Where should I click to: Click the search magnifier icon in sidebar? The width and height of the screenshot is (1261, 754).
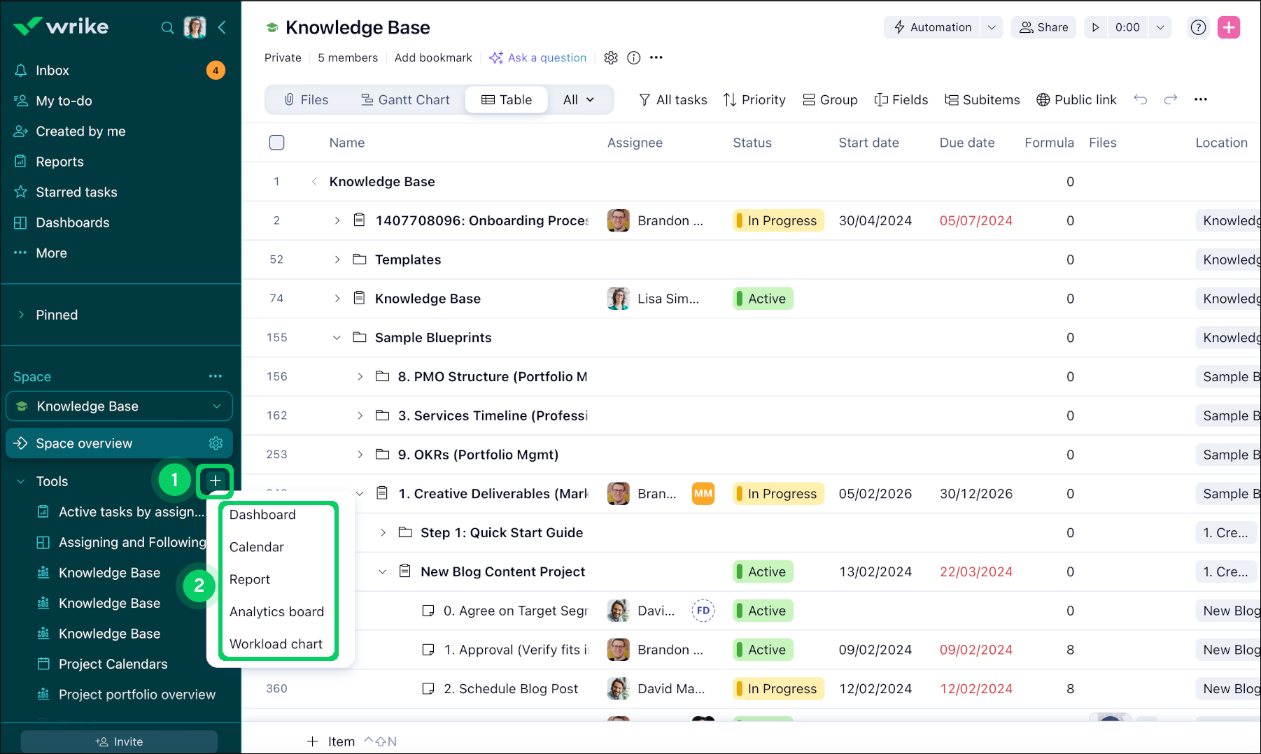click(x=167, y=28)
